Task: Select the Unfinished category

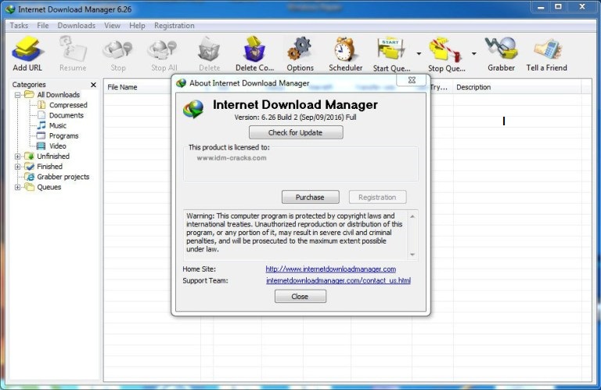Action: 53,157
